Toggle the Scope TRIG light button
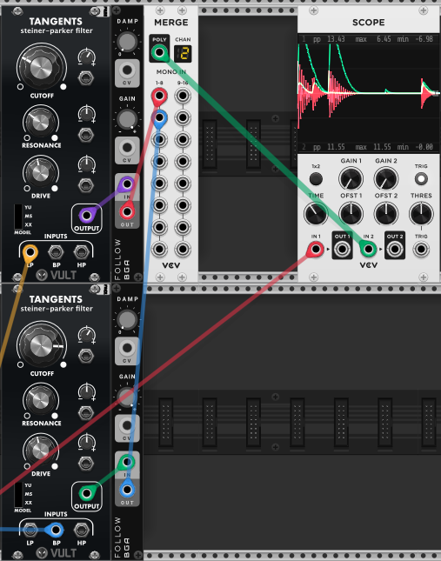The image size is (441, 561). coord(421,178)
